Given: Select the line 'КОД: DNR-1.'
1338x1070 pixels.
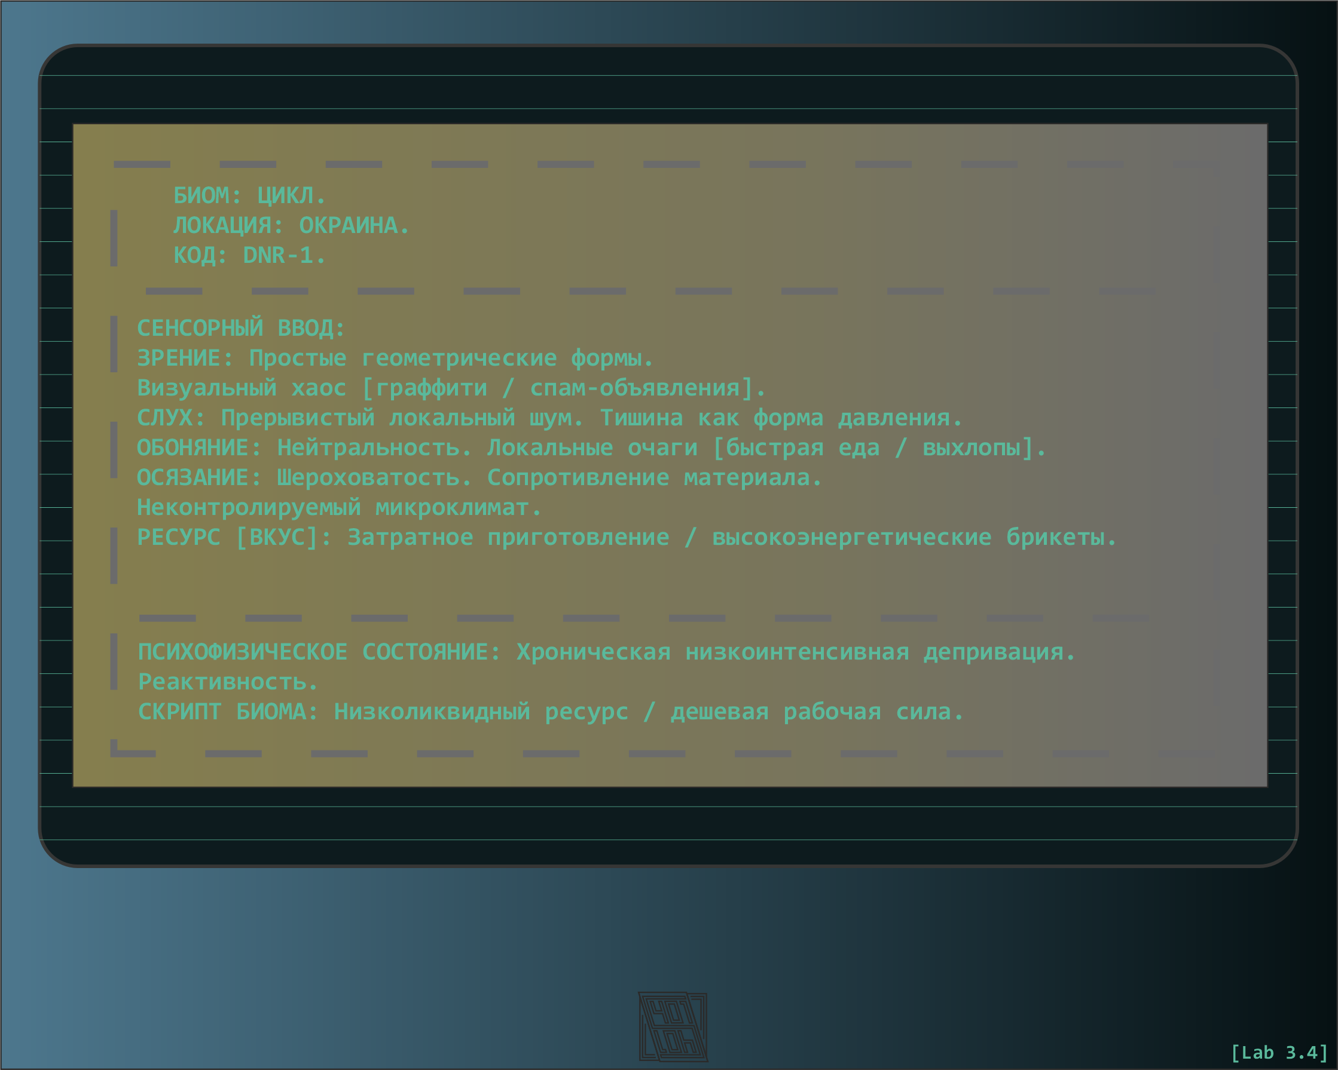Looking at the screenshot, I should point(249,256).
